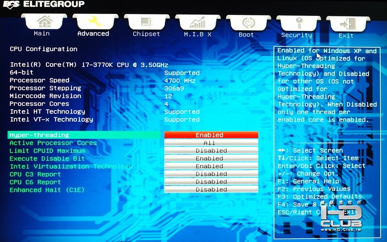The height and width of the screenshot is (242, 387).
Task: Click the Processor Cores label
Action: (x=40, y=104)
